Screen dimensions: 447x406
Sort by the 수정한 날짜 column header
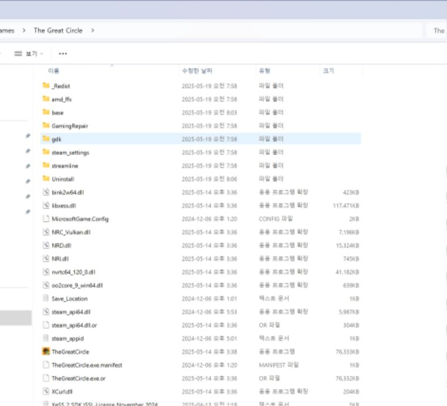(x=197, y=71)
